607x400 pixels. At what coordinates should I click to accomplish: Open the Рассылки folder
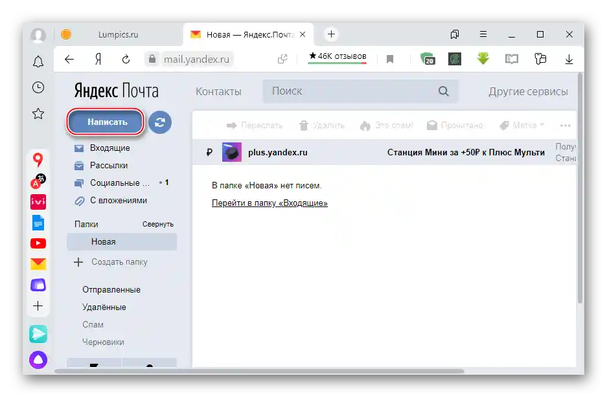(x=109, y=165)
